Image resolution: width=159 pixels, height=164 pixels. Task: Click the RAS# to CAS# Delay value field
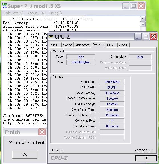point(112,99)
